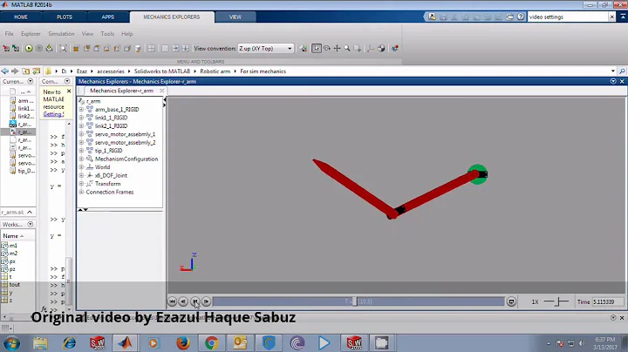Screen dimensions: 628x352
Task: Click the 1X playback speed slider
Action: pyautogui.click(x=556, y=301)
